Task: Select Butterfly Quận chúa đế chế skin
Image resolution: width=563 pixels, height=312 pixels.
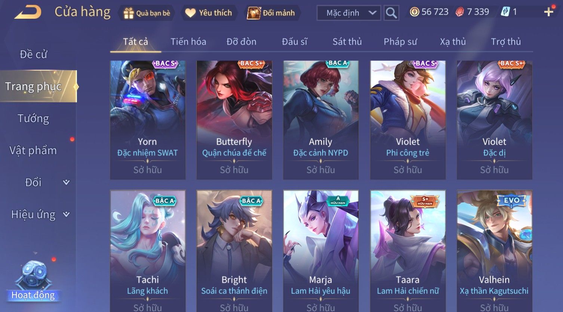Action: tap(234, 120)
